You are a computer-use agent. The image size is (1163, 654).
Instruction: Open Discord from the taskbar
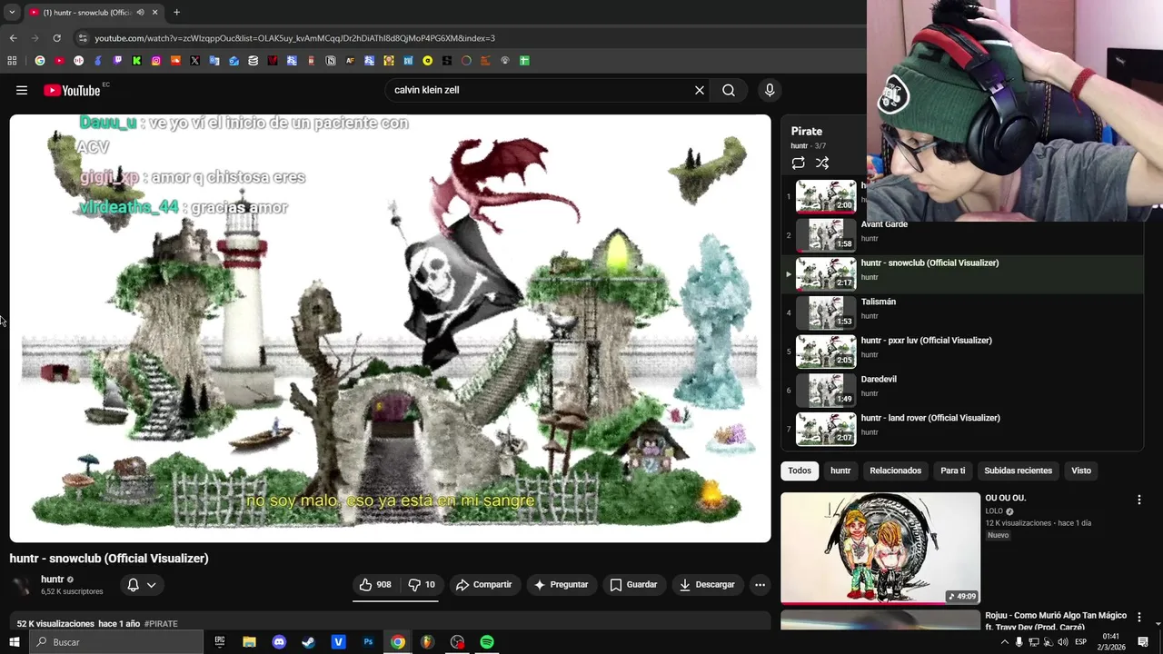click(279, 642)
